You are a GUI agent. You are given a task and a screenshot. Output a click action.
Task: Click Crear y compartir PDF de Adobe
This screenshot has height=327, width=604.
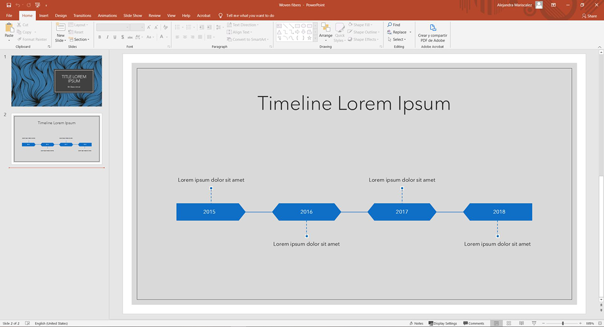[432, 33]
